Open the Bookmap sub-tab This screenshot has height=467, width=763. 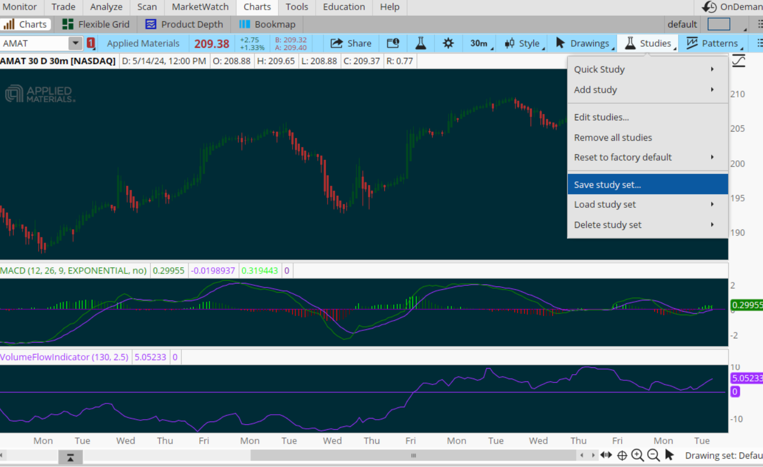tap(267, 24)
